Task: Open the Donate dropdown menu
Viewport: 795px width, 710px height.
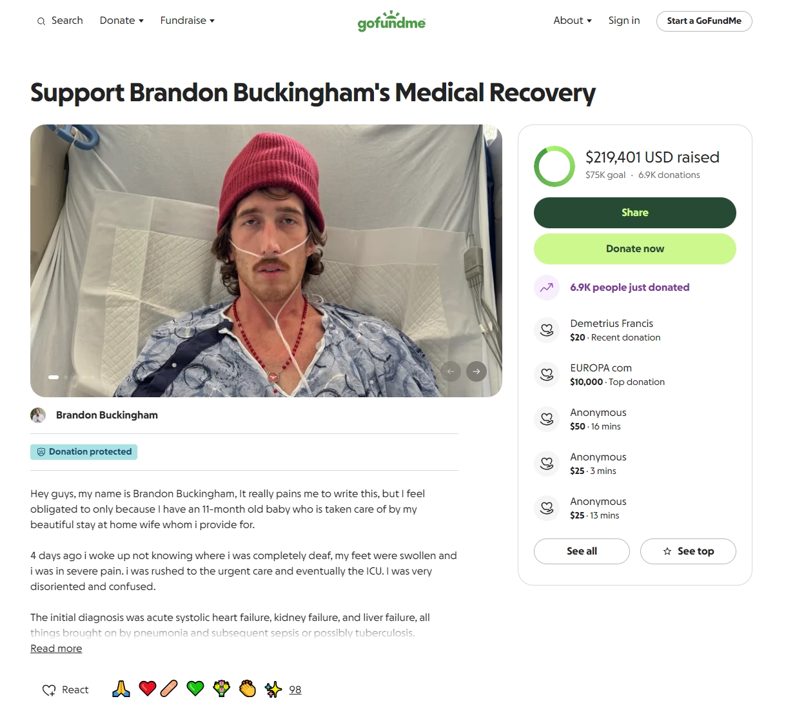Action: (121, 21)
